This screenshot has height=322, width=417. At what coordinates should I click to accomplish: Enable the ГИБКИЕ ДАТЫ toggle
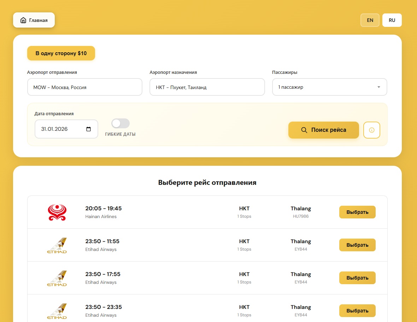click(x=120, y=123)
